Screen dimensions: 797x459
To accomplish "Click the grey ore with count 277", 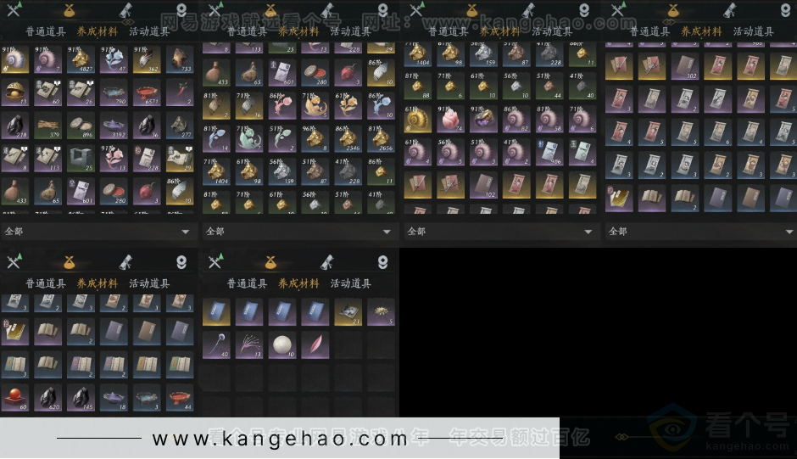I will tap(180, 126).
